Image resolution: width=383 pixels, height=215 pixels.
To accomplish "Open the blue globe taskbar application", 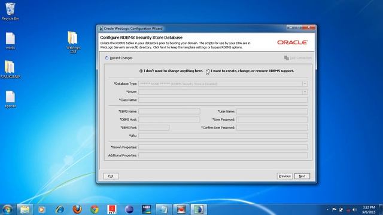I will point(129,210).
